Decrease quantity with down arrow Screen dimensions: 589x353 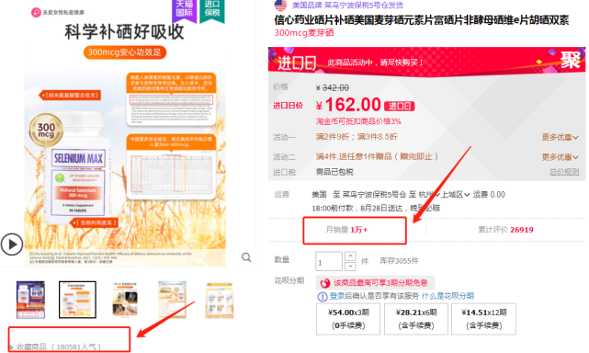tap(350, 267)
